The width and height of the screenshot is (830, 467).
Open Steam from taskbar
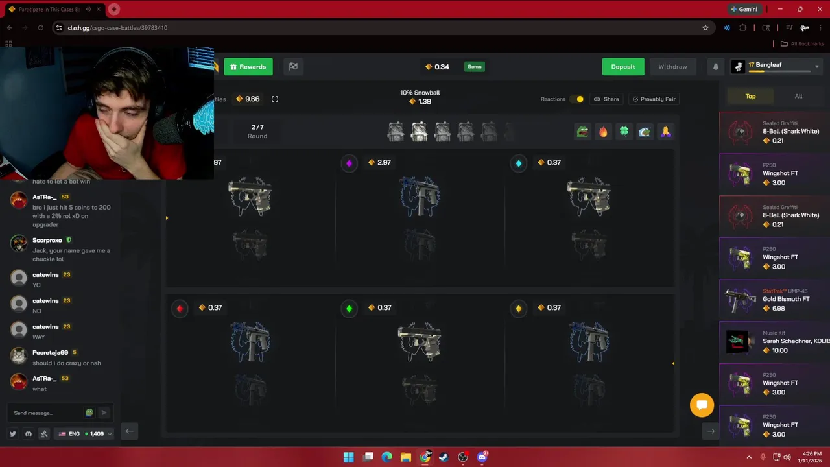click(x=444, y=457)
